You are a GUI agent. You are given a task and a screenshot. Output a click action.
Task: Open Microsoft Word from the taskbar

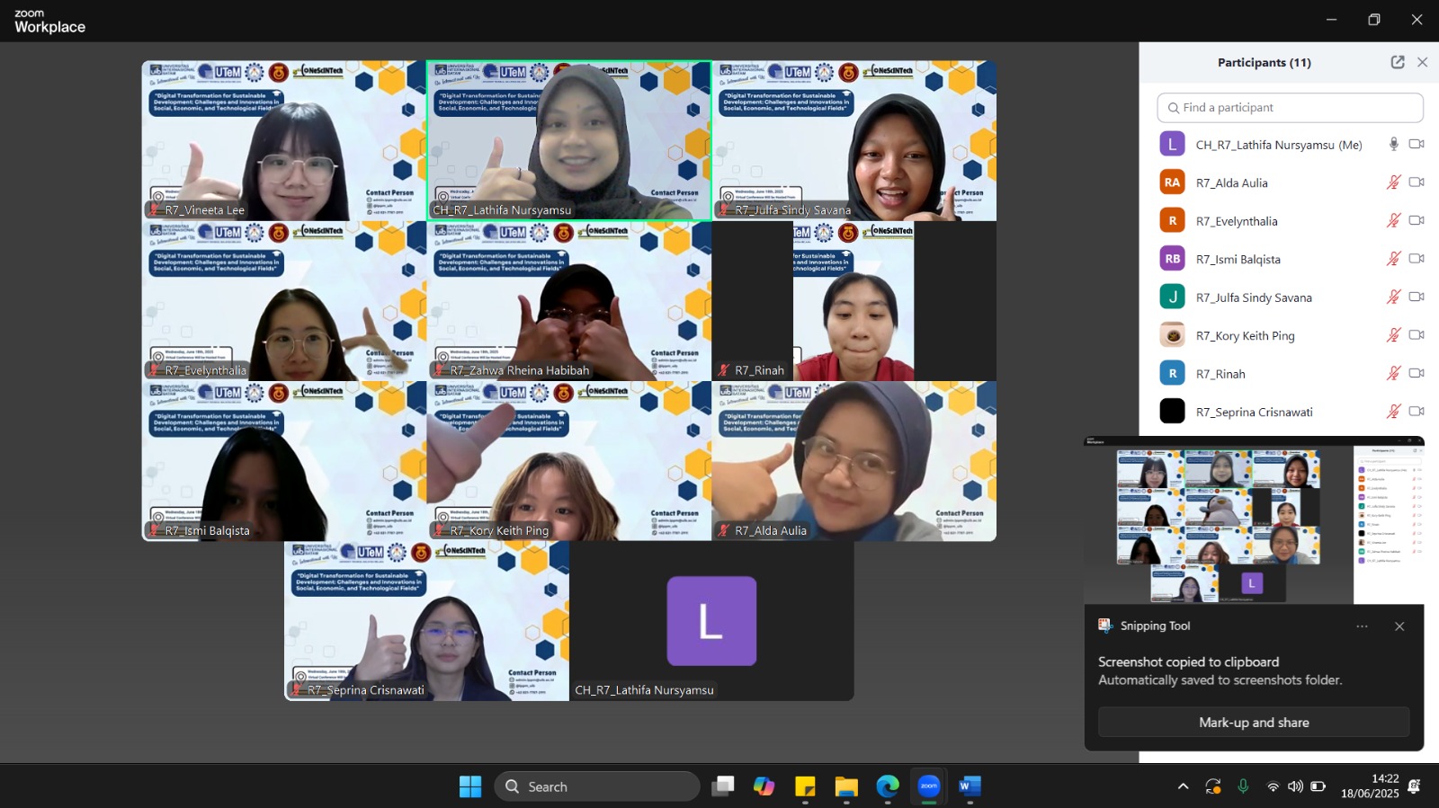[970, 786]
